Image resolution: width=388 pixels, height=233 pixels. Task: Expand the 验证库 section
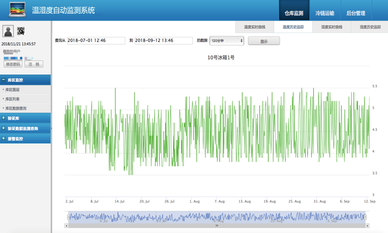pyautogui.click(x=25, y=118)
